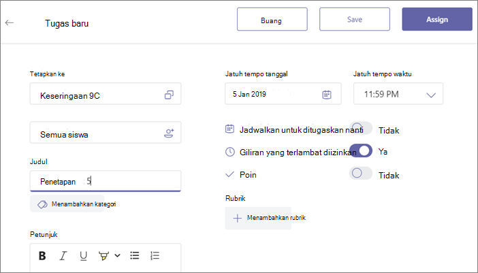
Task: Click the Tetapkan ke label
Action: pos(47,74)
